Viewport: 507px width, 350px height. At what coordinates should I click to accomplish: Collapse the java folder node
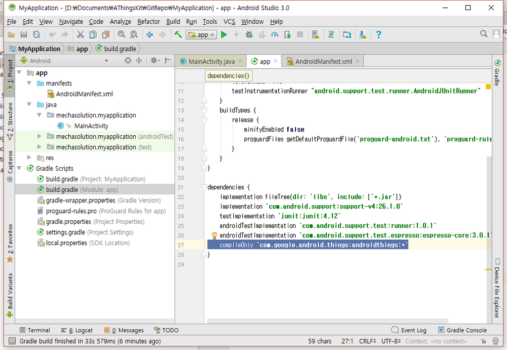point(29,104)
